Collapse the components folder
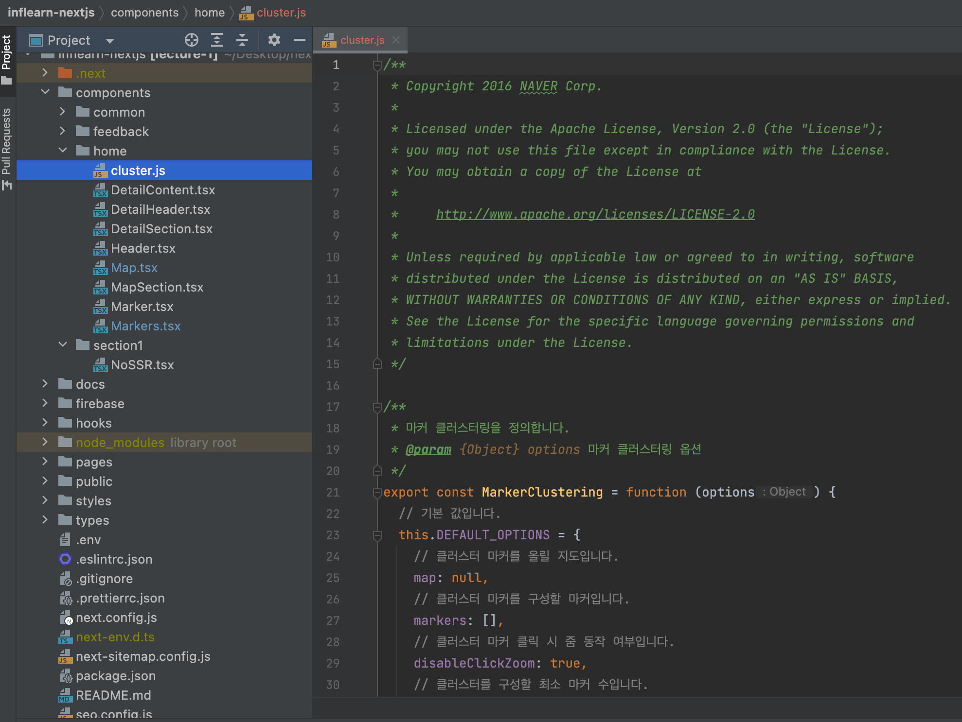The image size is (962, 722). [x=45, y=92]
